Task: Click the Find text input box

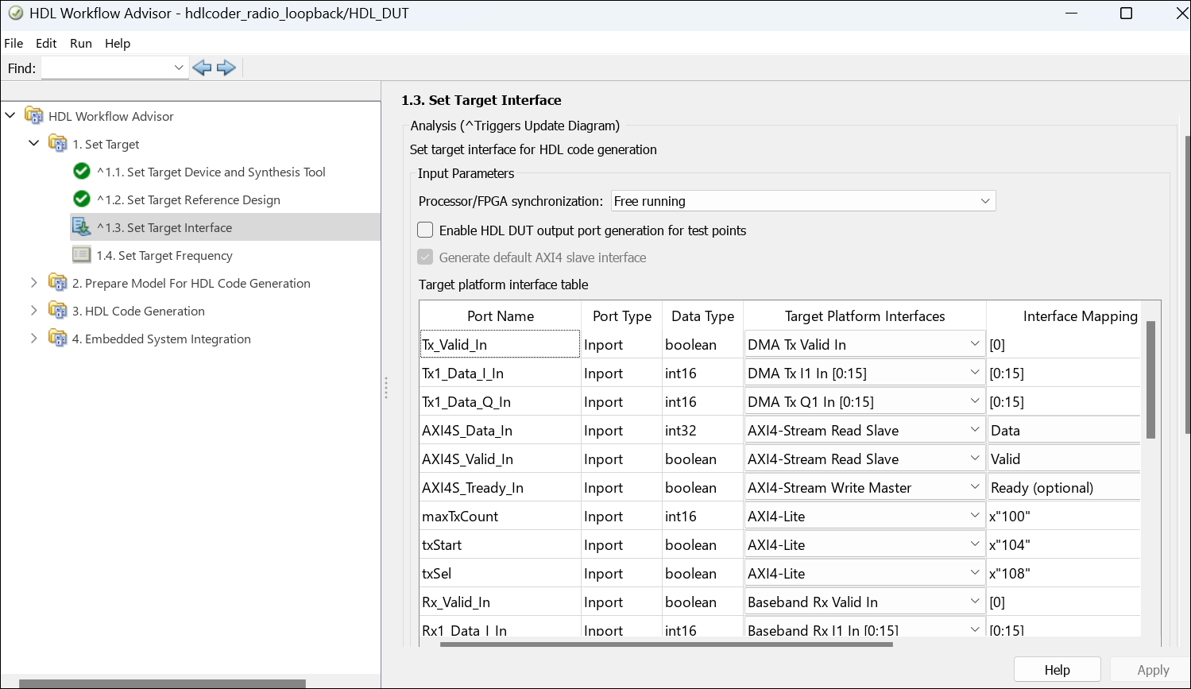Action: [106, 68]
